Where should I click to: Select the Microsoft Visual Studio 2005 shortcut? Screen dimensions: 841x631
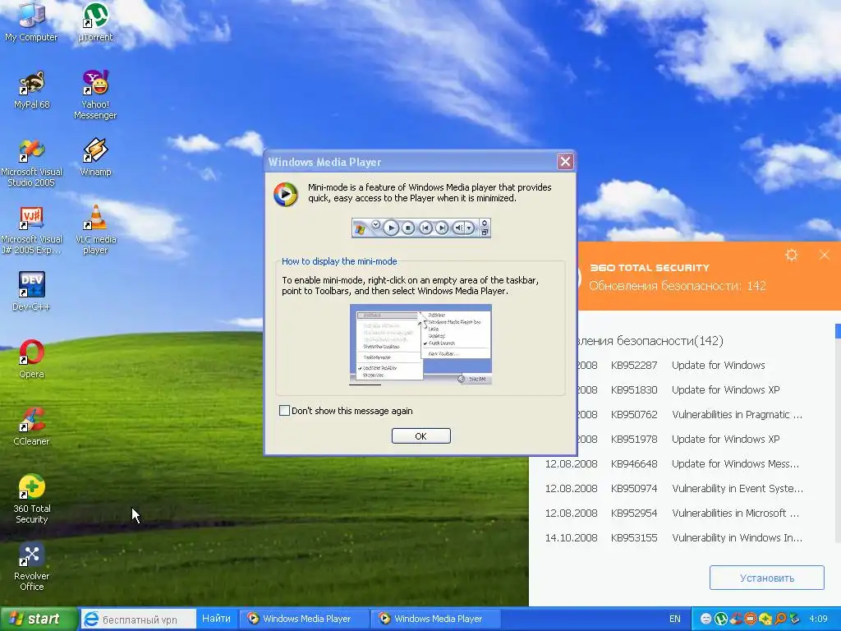[x=32, y=163]
